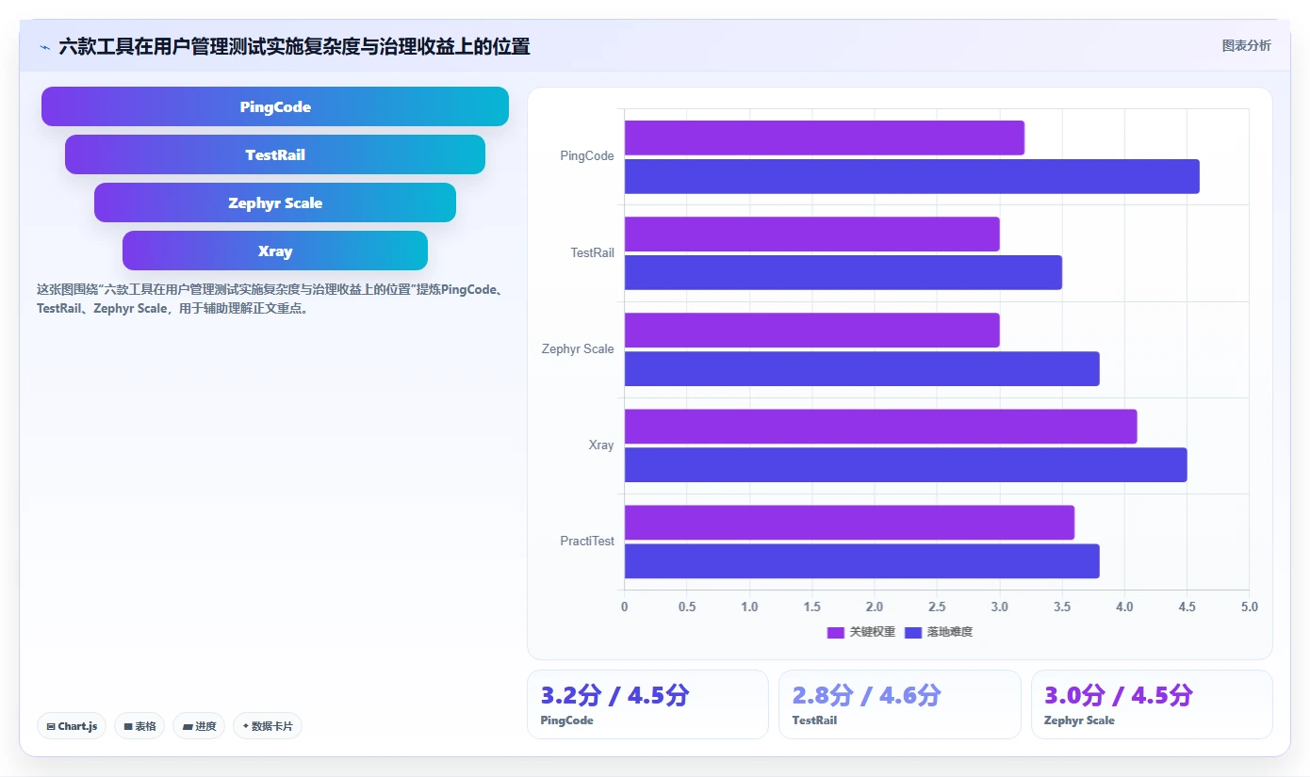
Task: Click the TestRail purple 关键权重 bar
Action: point(812,235)
